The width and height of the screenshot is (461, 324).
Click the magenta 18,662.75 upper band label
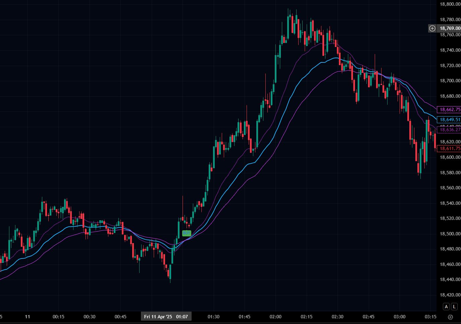pyautogui.click(x=450, y=109)
